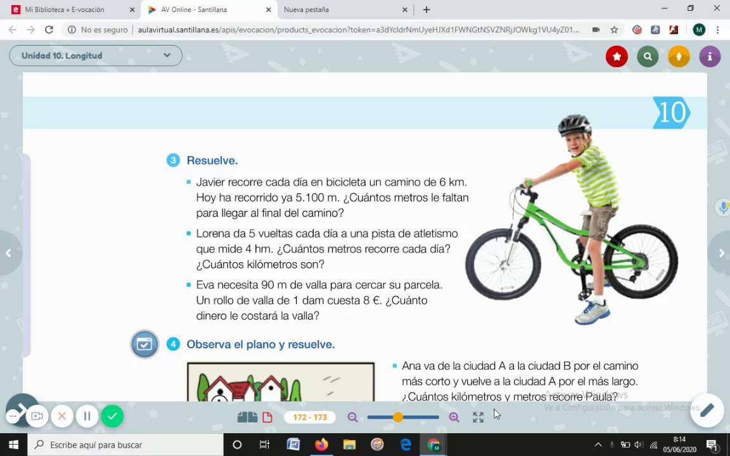Close the Mi Biblioteca tab
730x456 pixels.
pyautogui.click(x=132, y=9)
